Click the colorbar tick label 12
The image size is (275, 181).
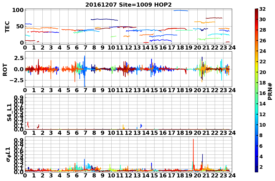(262, 114)
